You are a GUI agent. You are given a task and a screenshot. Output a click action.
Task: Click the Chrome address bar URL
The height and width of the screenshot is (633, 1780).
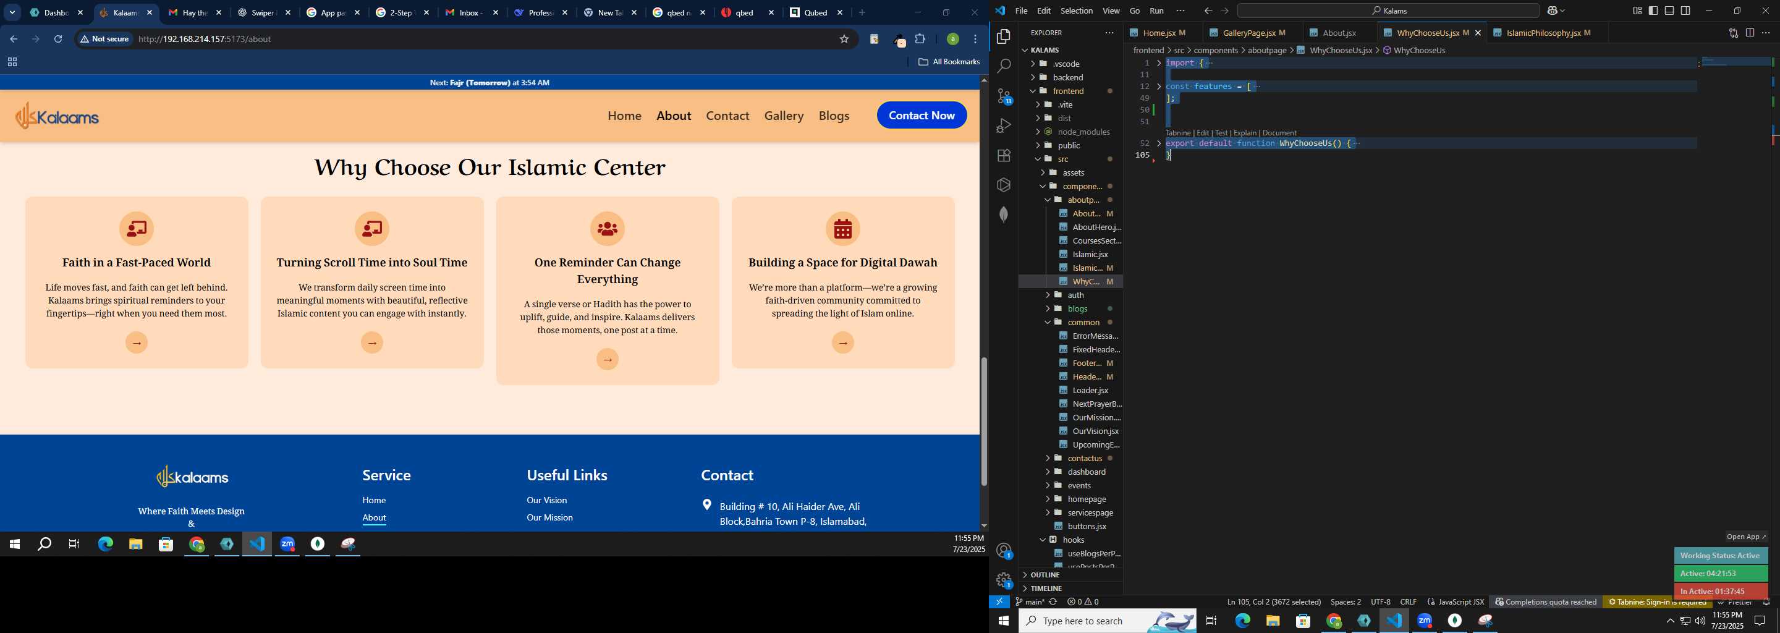pos(205,39)
